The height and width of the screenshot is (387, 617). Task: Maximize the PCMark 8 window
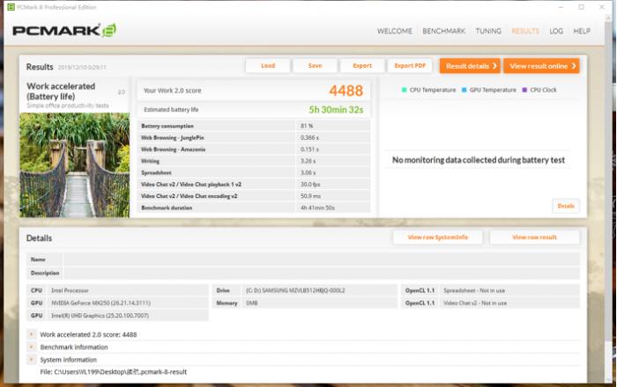click(581, 7)
